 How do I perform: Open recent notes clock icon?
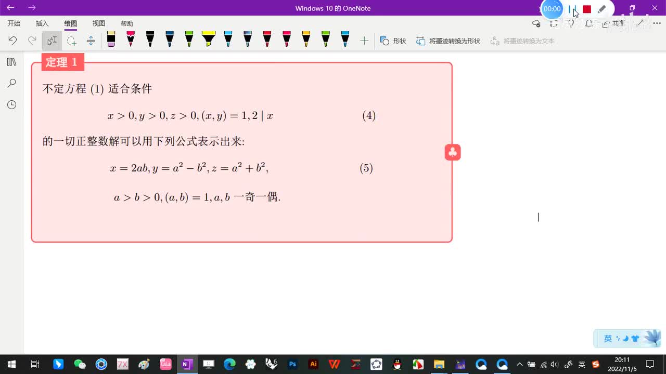point(11,104)
